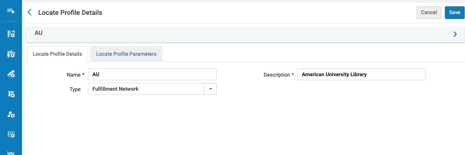465x155 pixels.
Task: Save the locate profile
Action: tap(454, 12)
